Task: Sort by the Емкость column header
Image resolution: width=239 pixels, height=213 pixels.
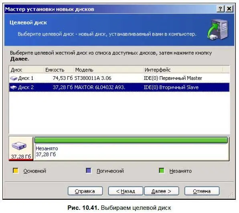Action: tap(59, 70)
